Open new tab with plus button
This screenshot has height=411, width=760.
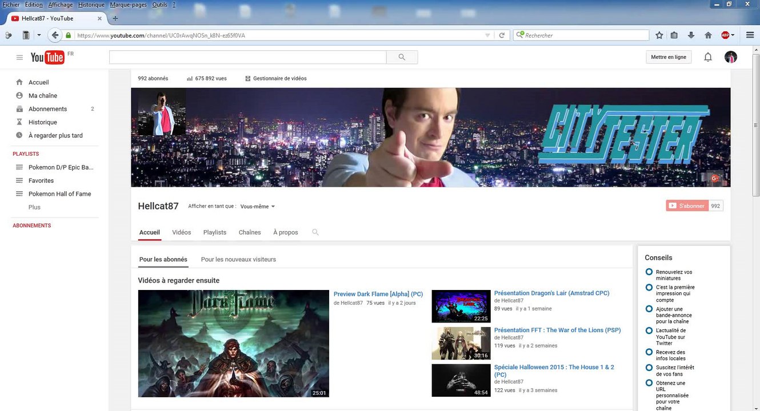point(115,18)
